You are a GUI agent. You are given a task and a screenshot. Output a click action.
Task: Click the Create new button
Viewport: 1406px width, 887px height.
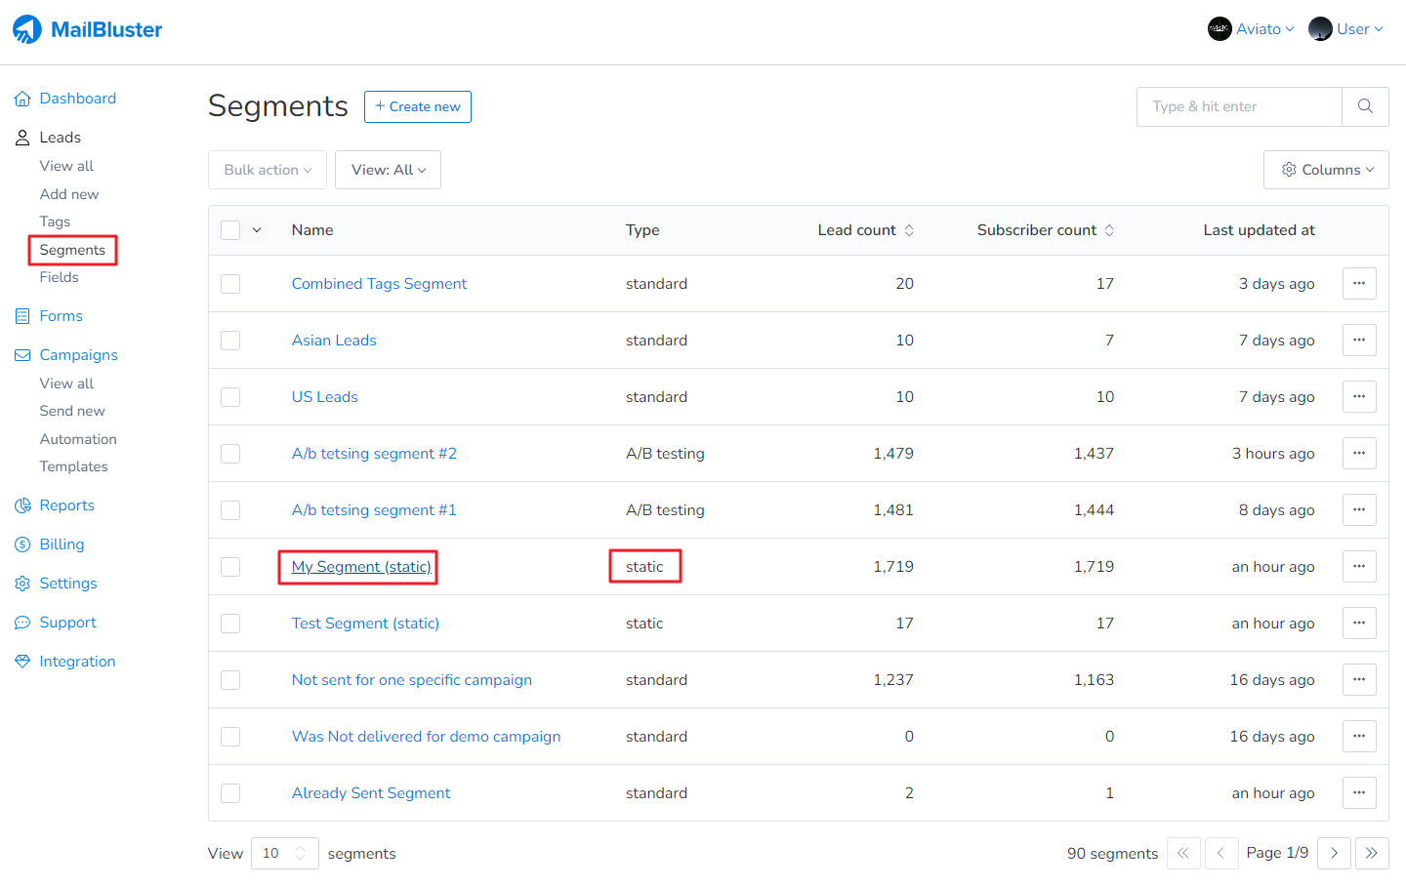(417, 106)
